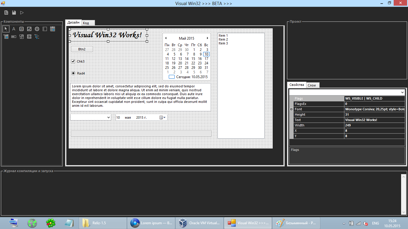This screenshot has height=229, width=408.
Task: Save the project using the floppy disk icon
Action: [14, 13]
